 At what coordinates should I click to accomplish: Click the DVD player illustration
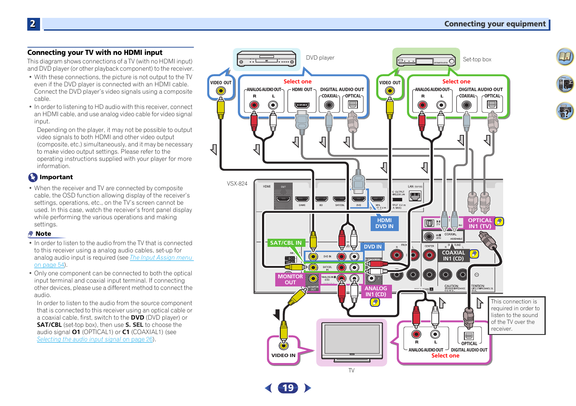(x=266, y=60)
